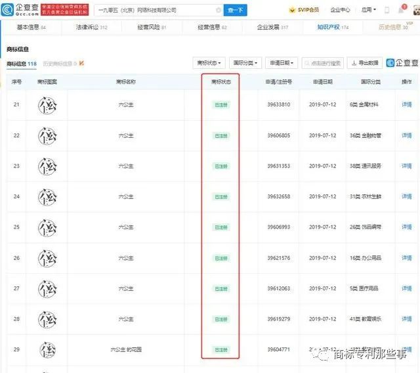Click 已注册 status badge in row 21
Image resolution: width=420 pixels, height=373 pixels.
[221, 105]
